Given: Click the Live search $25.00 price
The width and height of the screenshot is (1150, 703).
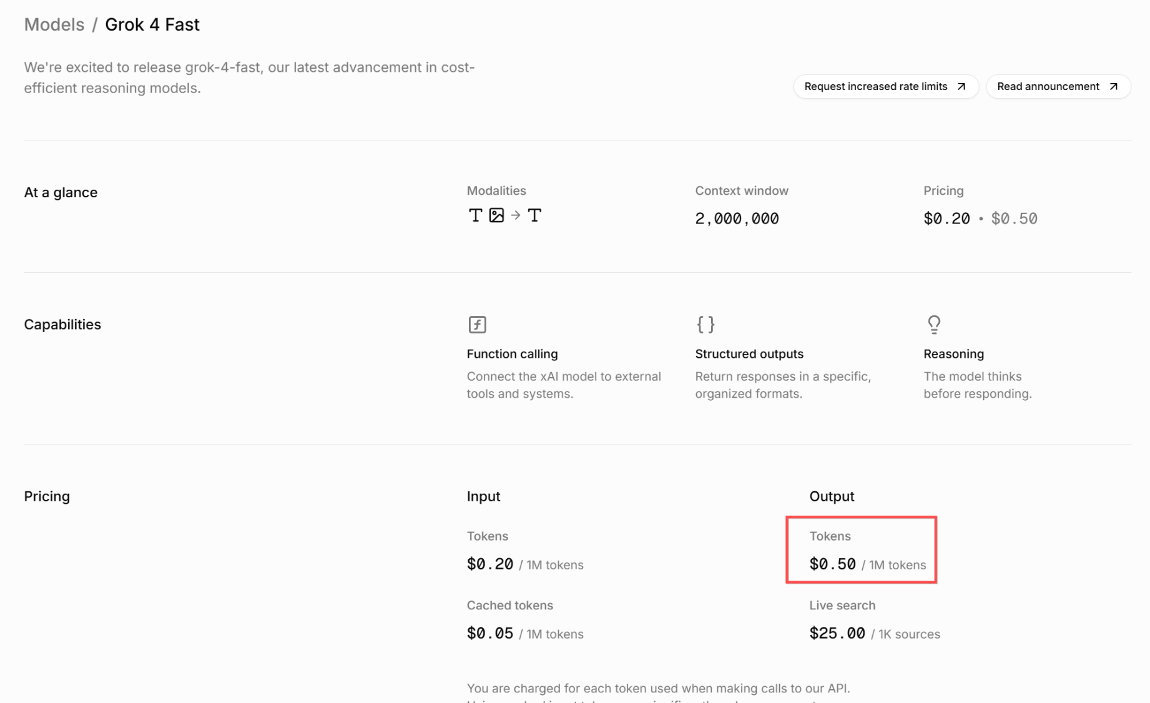Looking at the screenshot, I should tap(837, 634).
